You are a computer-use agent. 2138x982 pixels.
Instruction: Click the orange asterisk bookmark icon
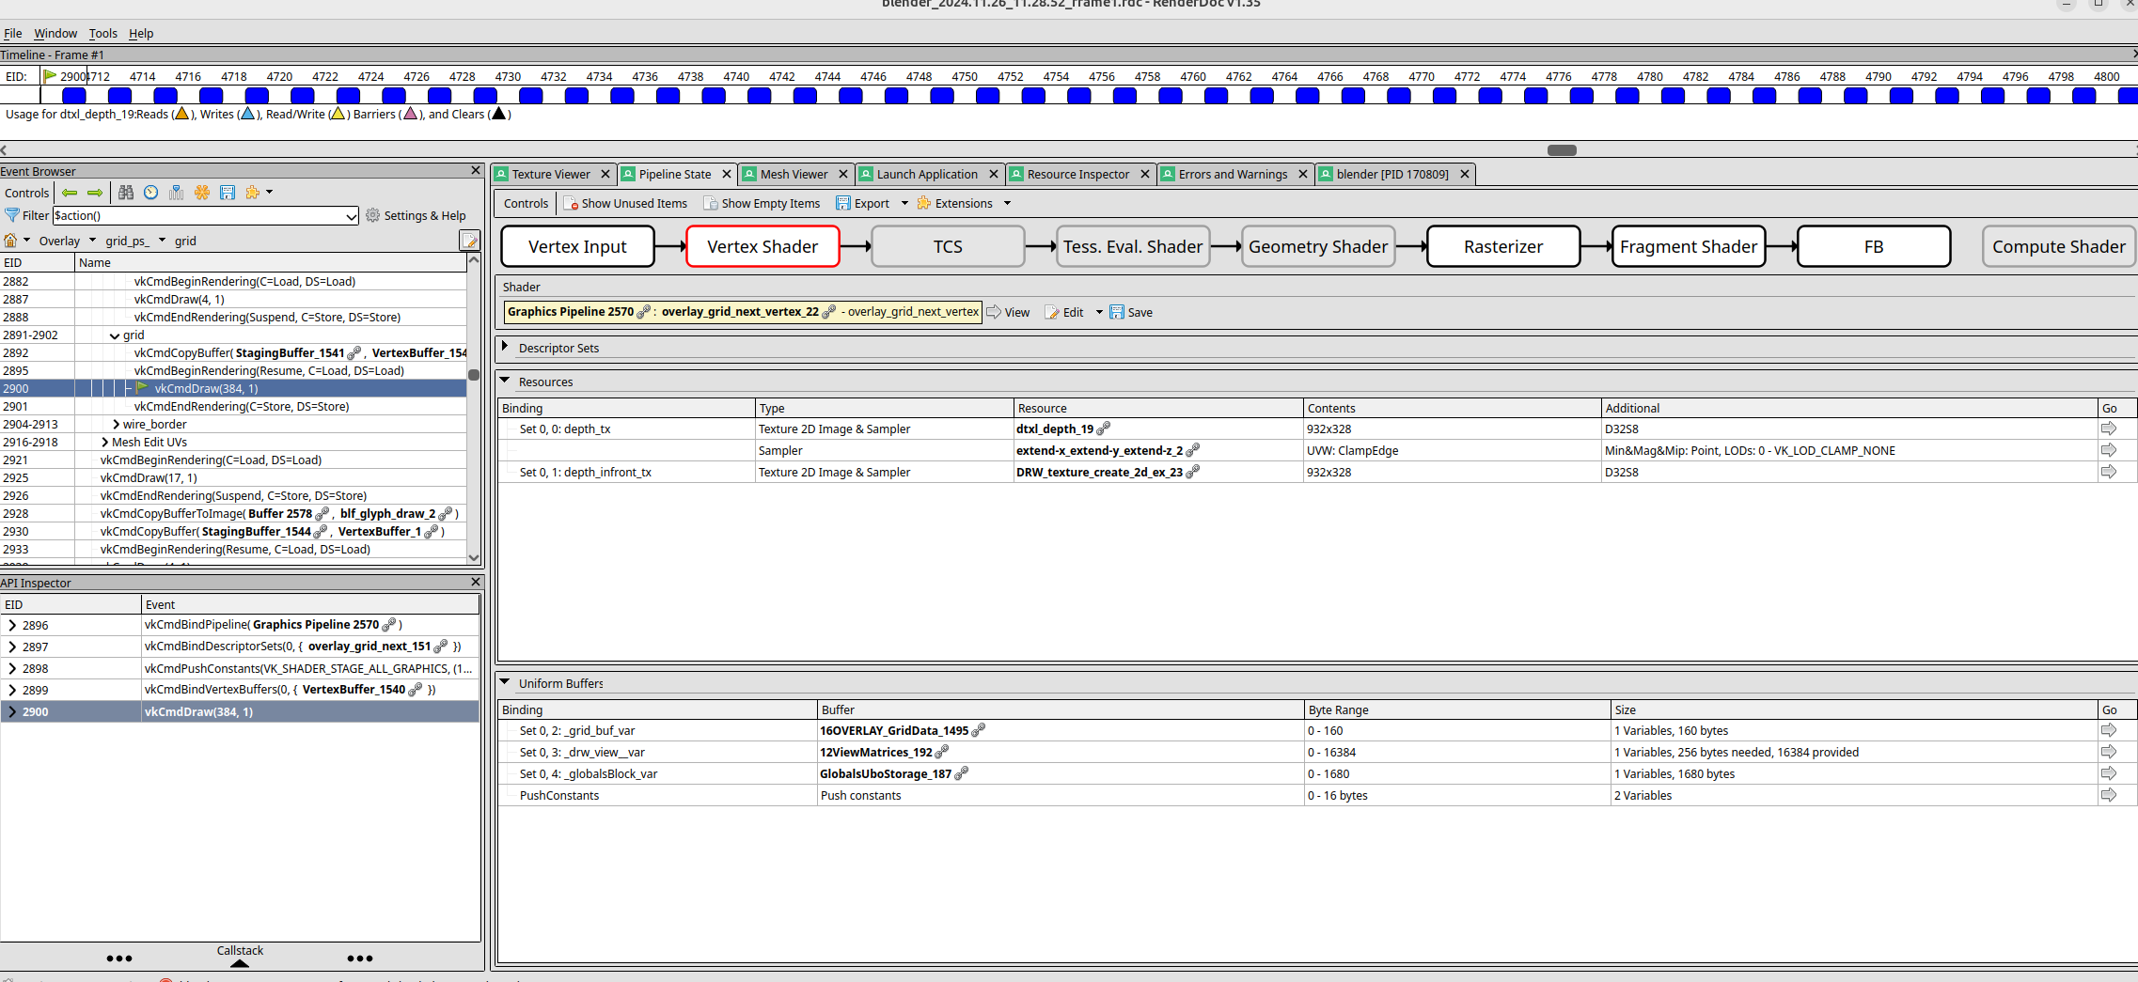pyautogui.click(x=202, y=193)
